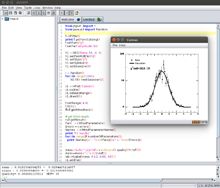Viewport: 220px width, 188px height.
Task: Click the Undo toolbar icon
Action: click(x=28, y=13)
